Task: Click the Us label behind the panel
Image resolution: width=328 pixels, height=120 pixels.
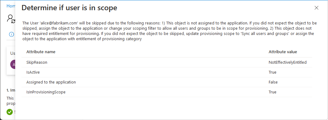Action: 12,53
